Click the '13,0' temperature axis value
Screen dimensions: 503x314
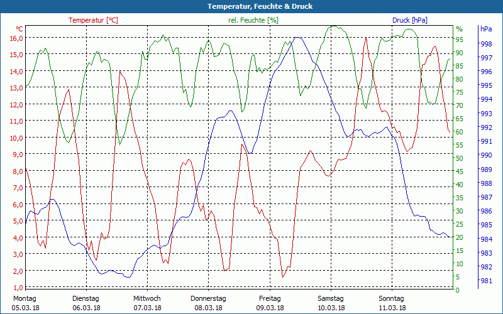pyautogui.click(x=16, y=88)
